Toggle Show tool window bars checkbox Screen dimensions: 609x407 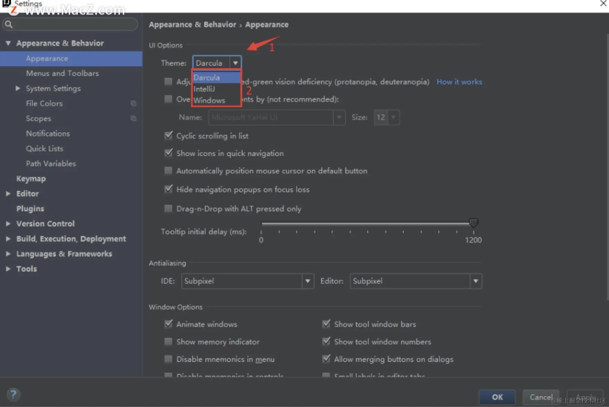326,324
